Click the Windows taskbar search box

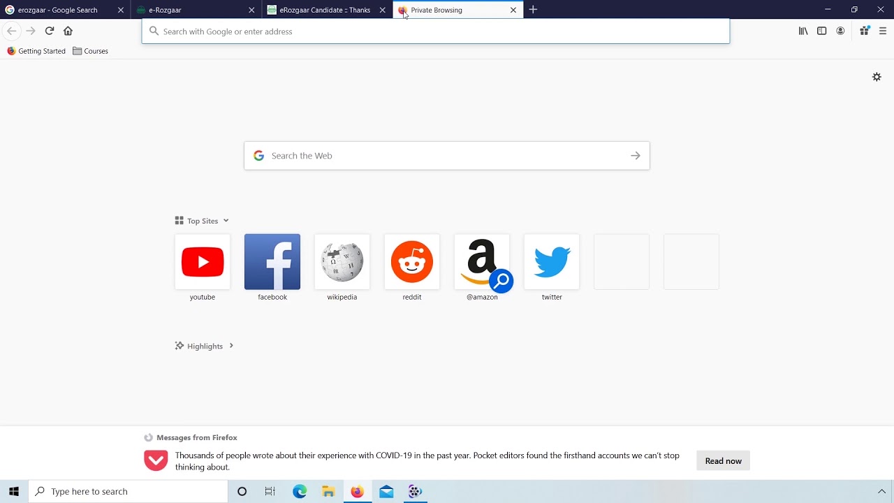coord(129,492)
